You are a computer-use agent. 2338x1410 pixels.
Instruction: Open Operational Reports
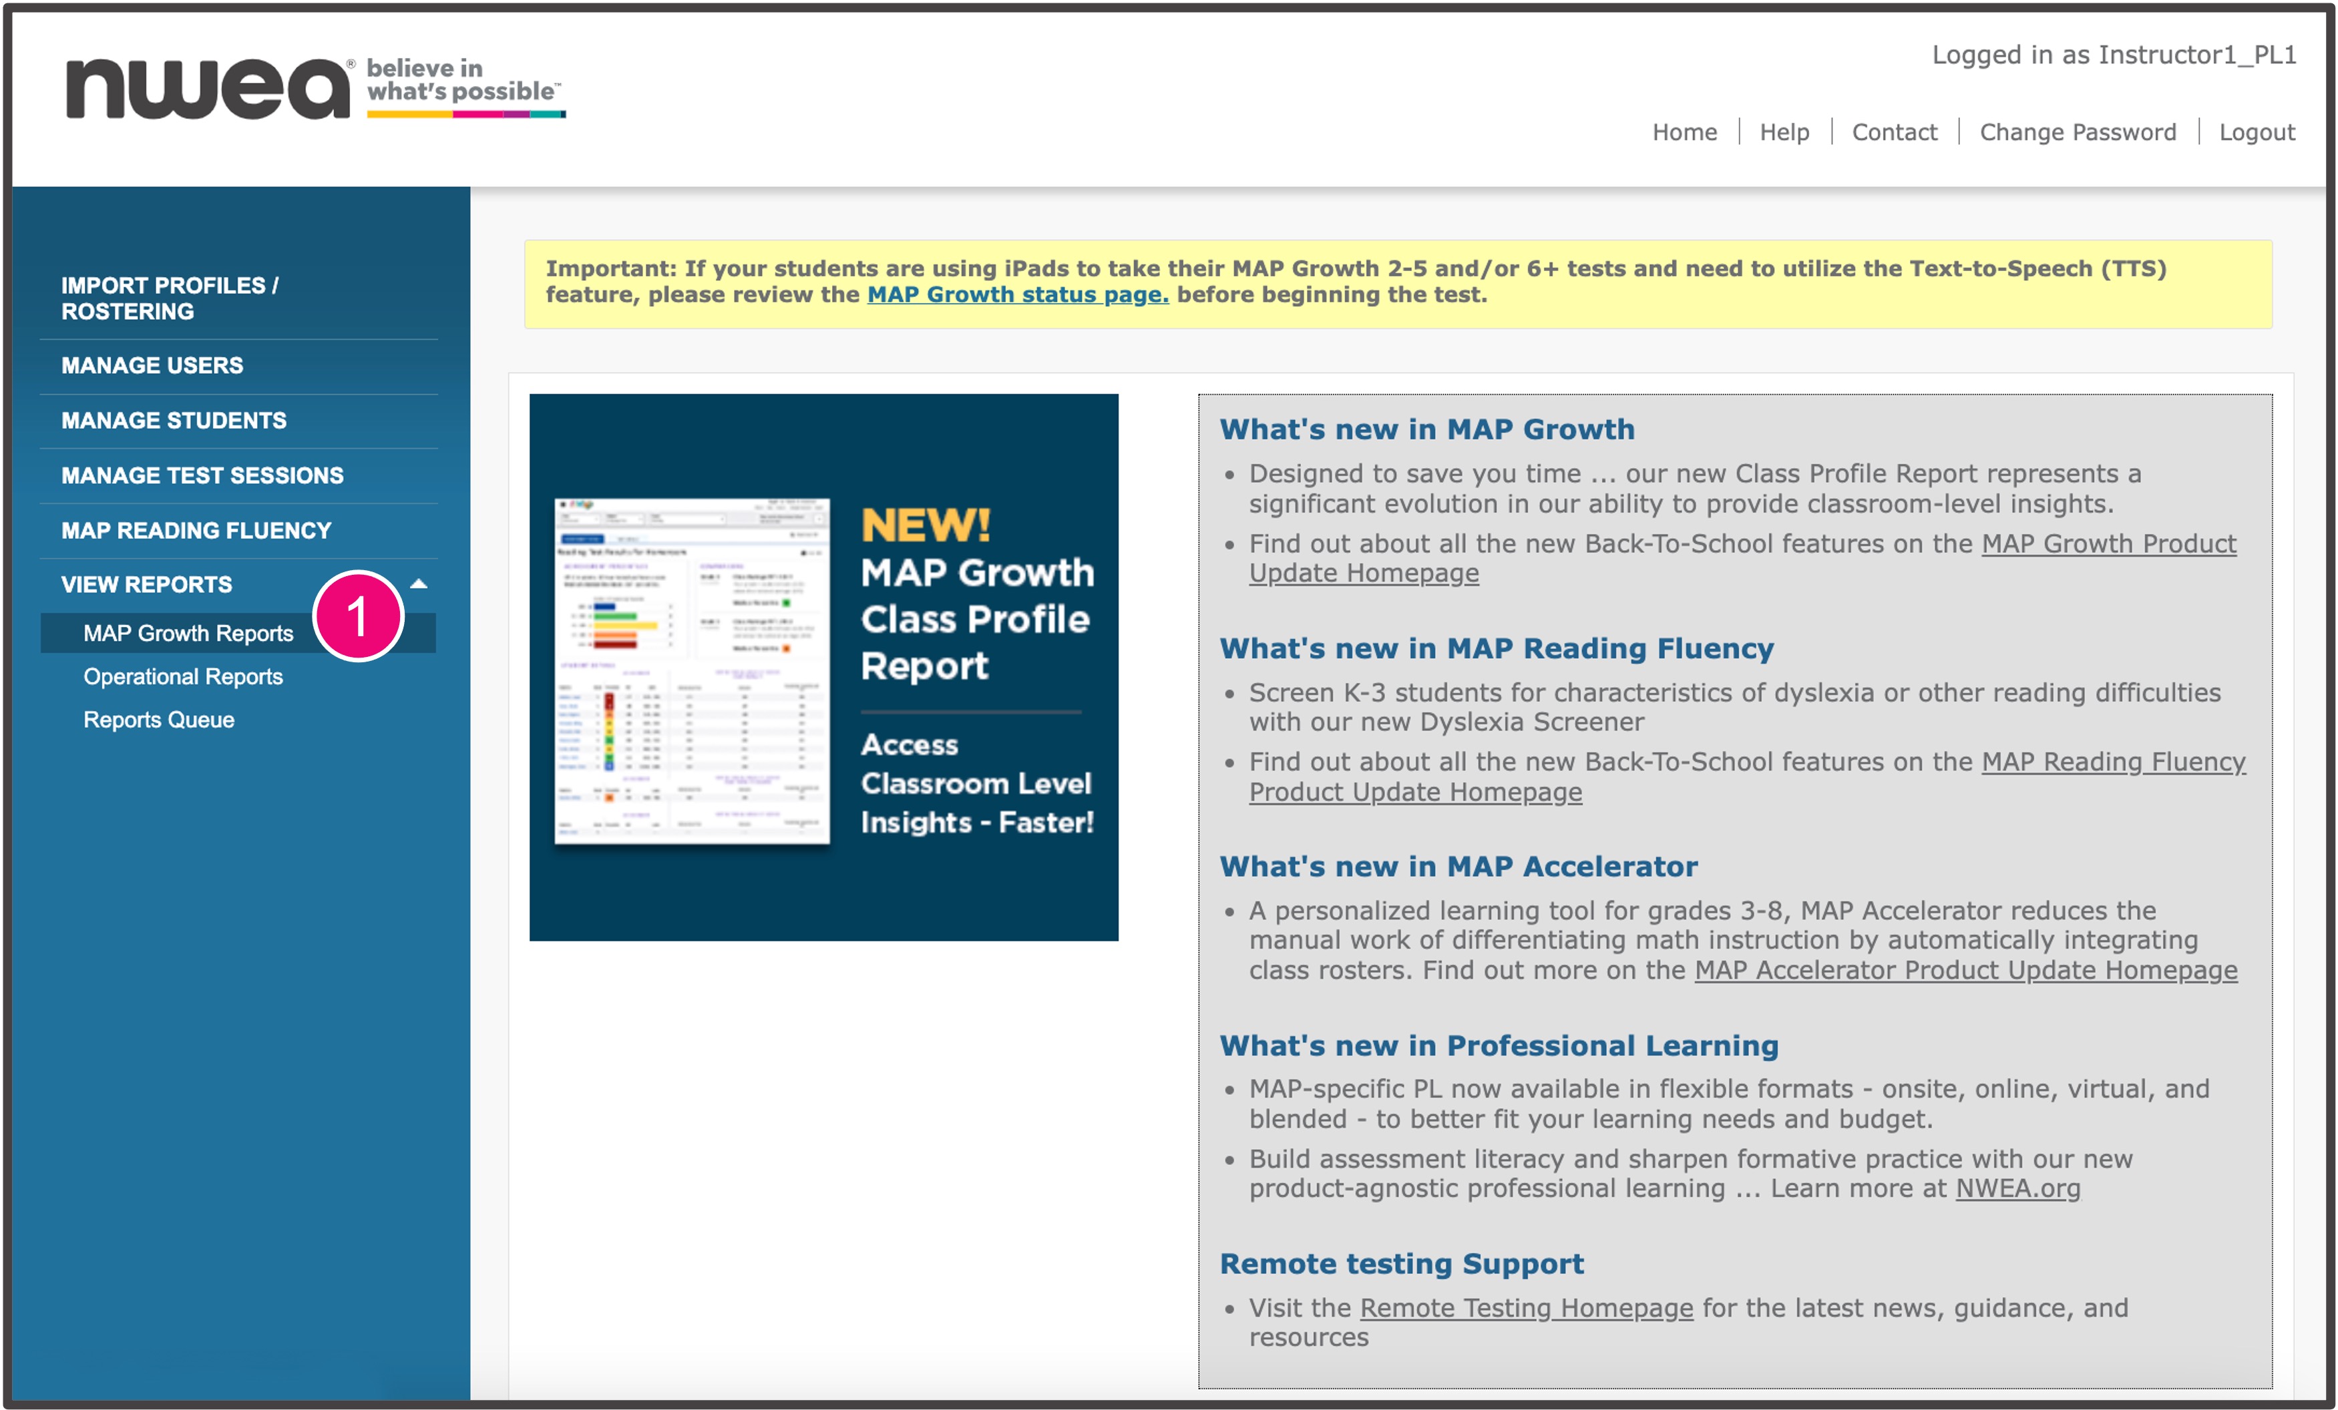click(x=184, y=676)
